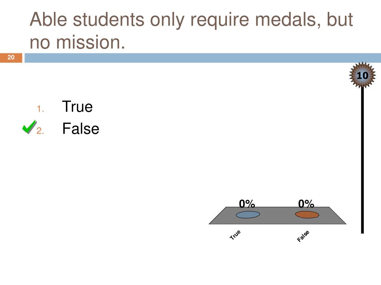The image size is (381, 285).
Task: Select the orange False ellipse in chart
Action: tap(307, 215)
